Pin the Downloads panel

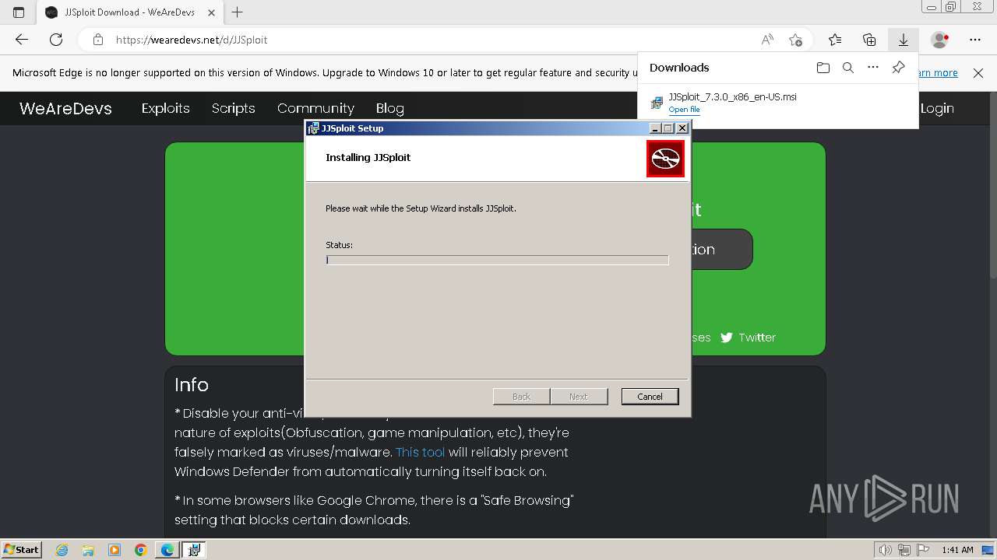click(898, 68)
